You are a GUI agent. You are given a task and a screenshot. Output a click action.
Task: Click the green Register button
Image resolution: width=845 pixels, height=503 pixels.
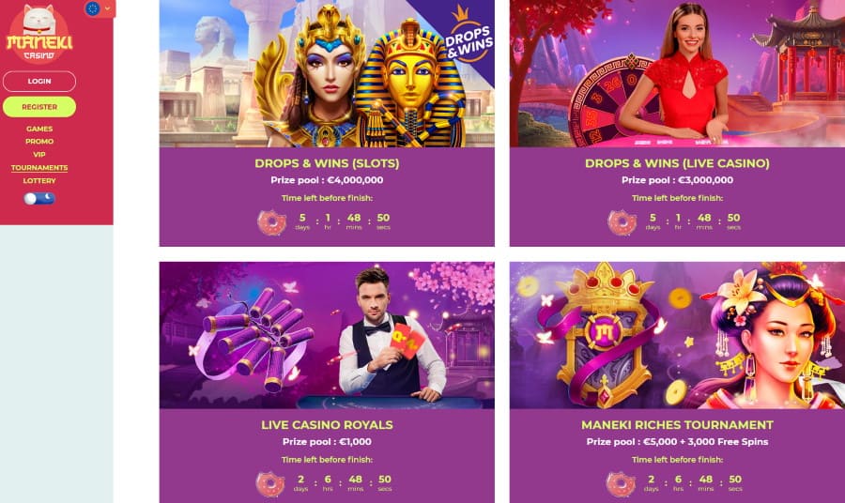(x=39, y=107)
